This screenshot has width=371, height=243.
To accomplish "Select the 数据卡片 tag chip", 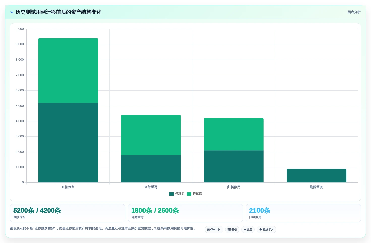I will pyautogui.click(x=267, y=230).
